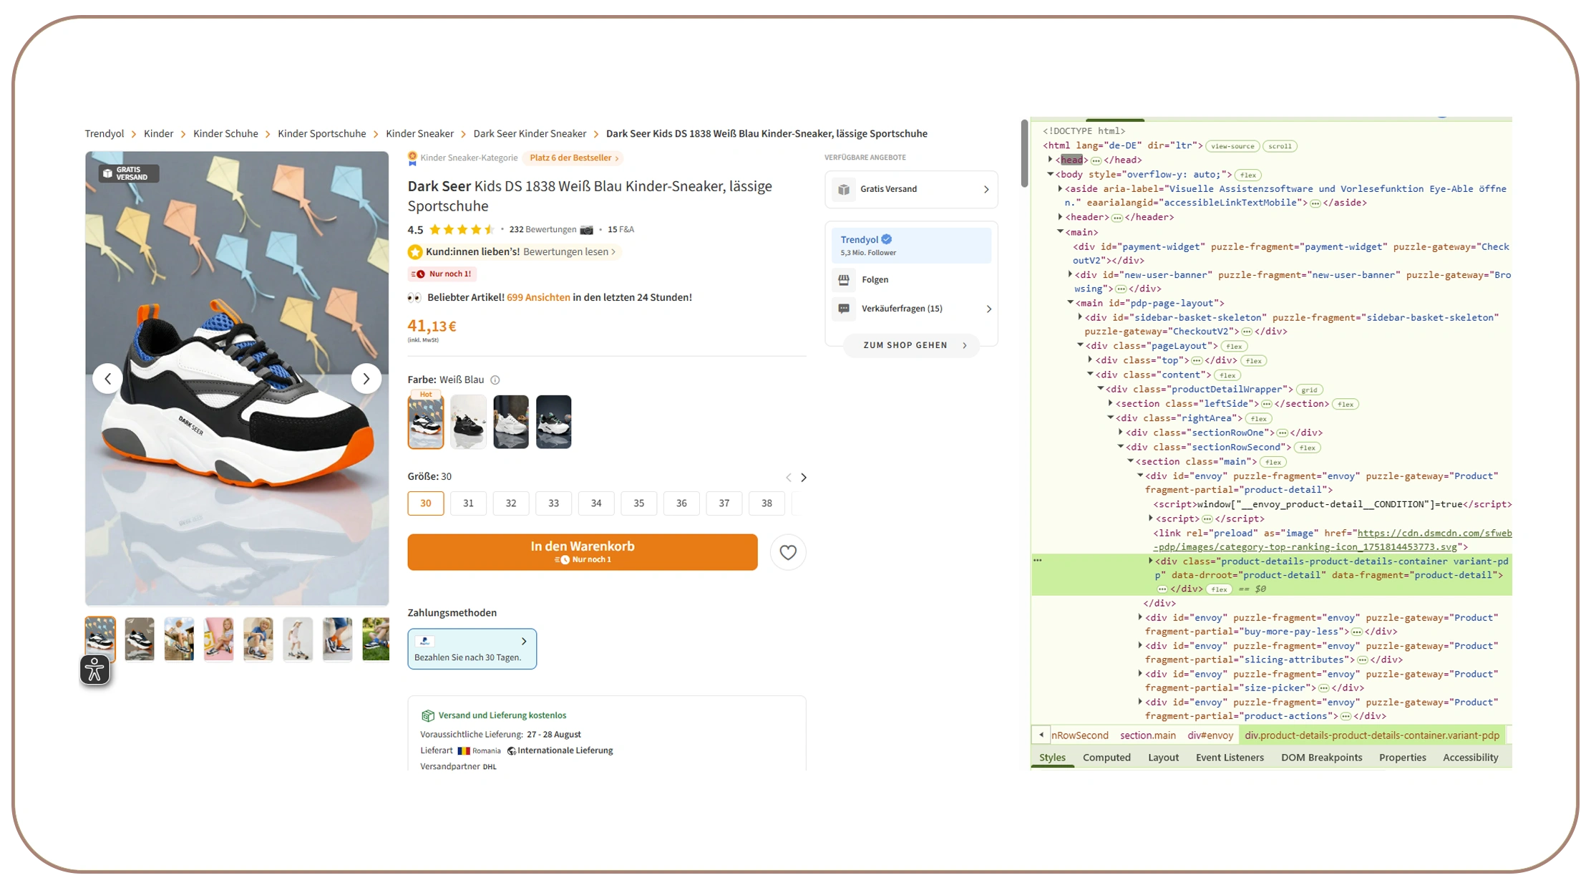Select size 36
This screenshot has height=888, width=1591.
[x=681, y=503]
